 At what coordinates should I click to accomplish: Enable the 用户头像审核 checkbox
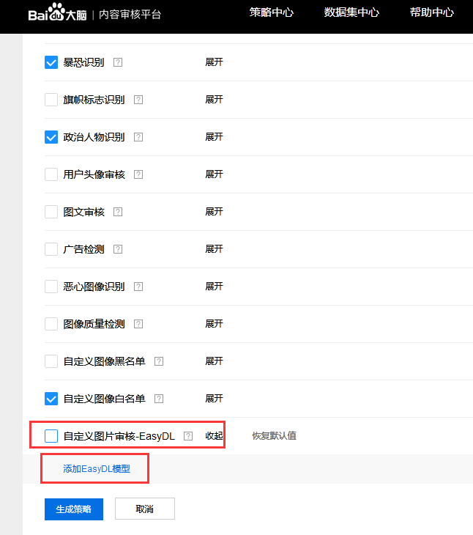click(x=51, y=174)
